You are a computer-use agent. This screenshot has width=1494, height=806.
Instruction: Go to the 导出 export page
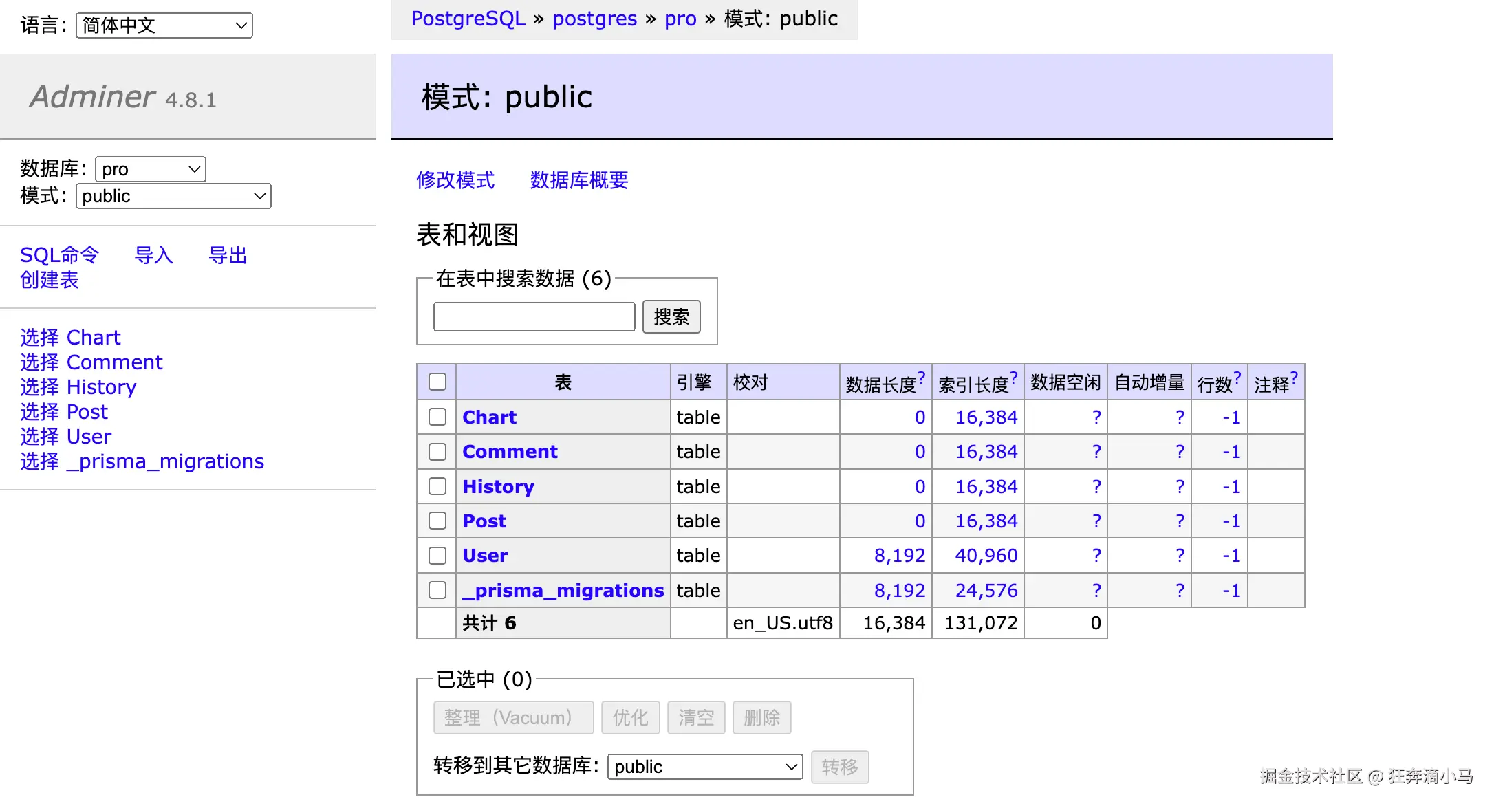click(228, 255)
